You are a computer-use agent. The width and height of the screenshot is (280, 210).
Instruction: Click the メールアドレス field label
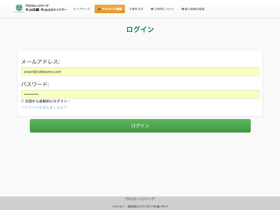point(40,62)
